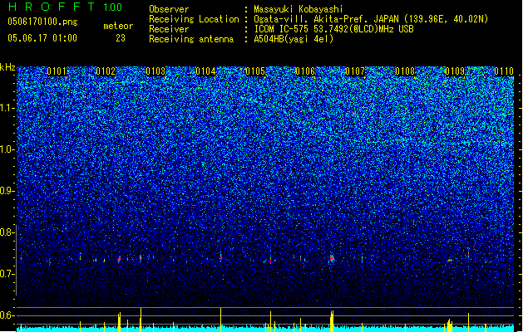
Task: Click the 0106 time marker
Action: click(305, 71)
